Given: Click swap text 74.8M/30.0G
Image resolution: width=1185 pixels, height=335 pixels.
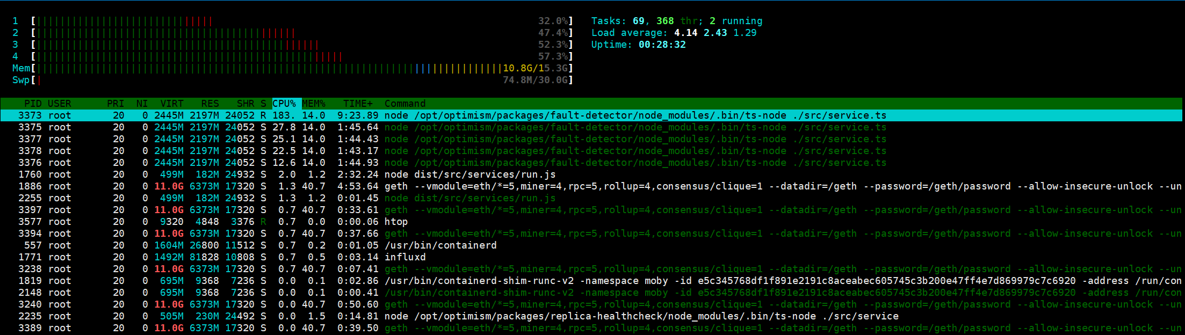Looking at the screenshot, I should point(535,80).
